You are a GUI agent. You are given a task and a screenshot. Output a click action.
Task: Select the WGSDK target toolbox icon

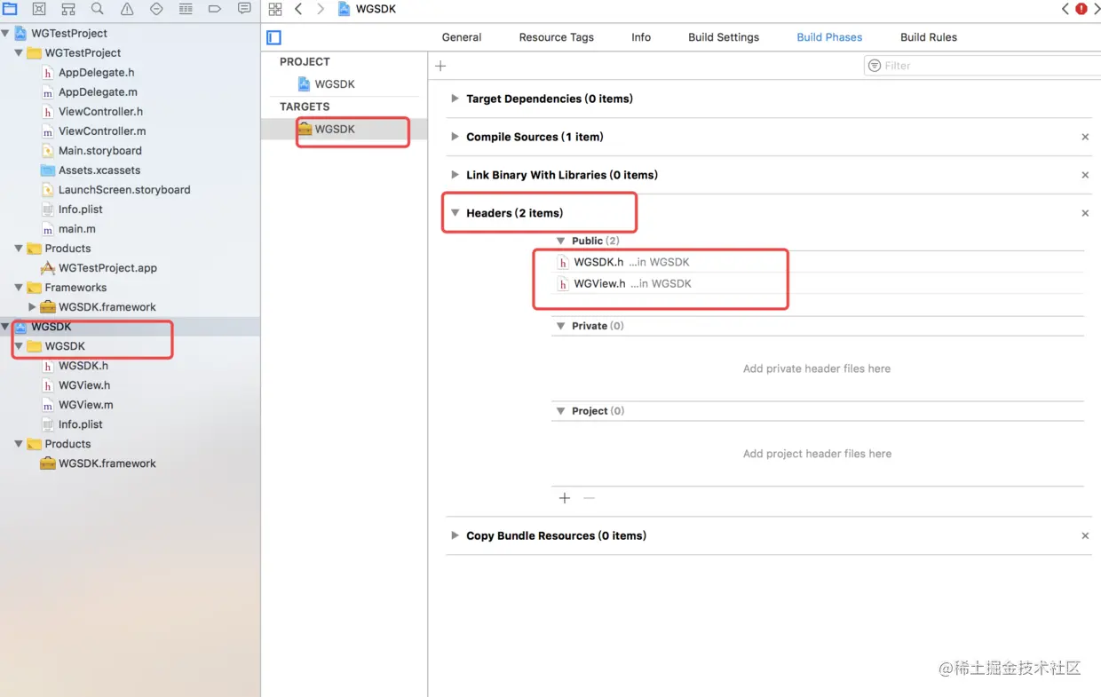tap(305, 129)
